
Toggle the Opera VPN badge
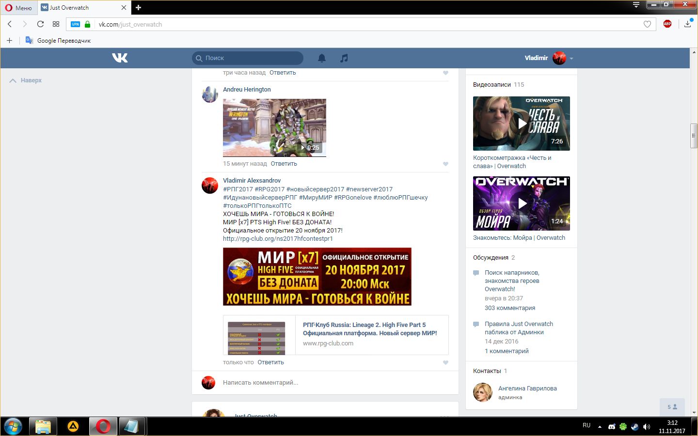(x=75, y=24)
